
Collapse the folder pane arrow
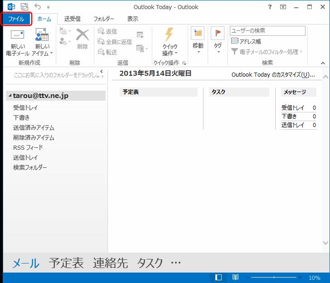[102, 71]
